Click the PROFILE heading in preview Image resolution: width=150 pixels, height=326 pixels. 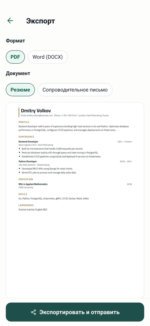(24, 122)
